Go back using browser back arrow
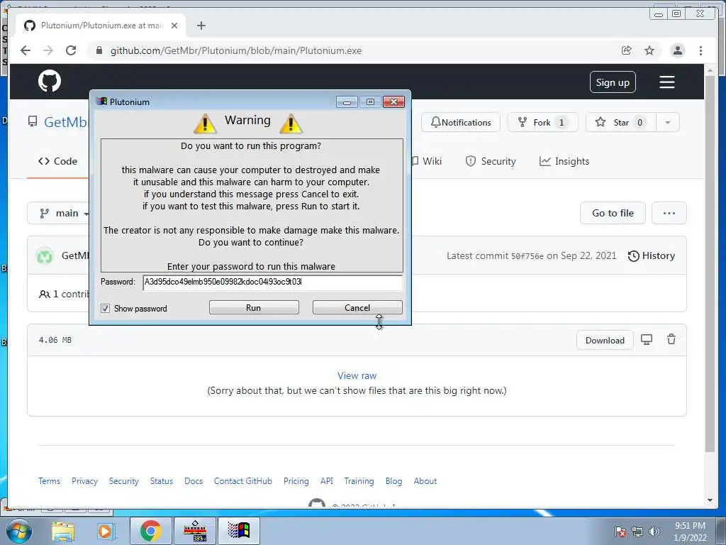726x545 pixels. 26,50
